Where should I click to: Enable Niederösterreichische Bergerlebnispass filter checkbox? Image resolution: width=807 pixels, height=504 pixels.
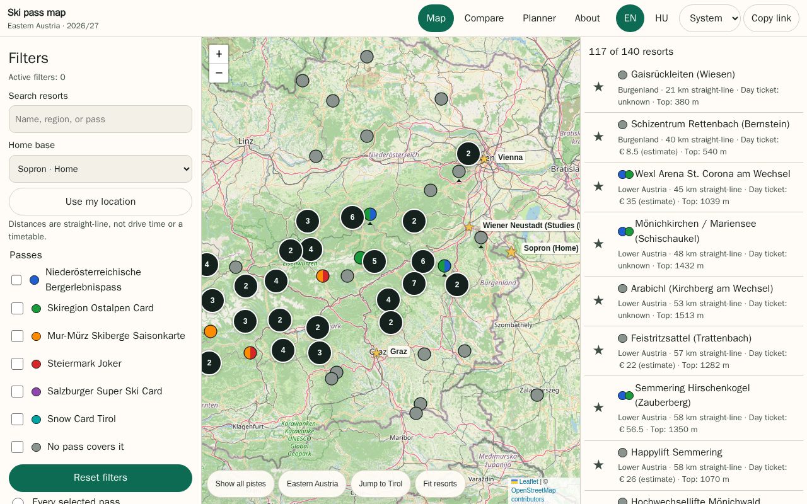pos(16,280)
